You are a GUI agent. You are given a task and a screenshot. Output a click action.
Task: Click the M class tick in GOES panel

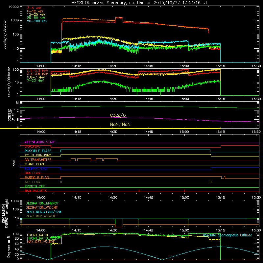point(17,103)
